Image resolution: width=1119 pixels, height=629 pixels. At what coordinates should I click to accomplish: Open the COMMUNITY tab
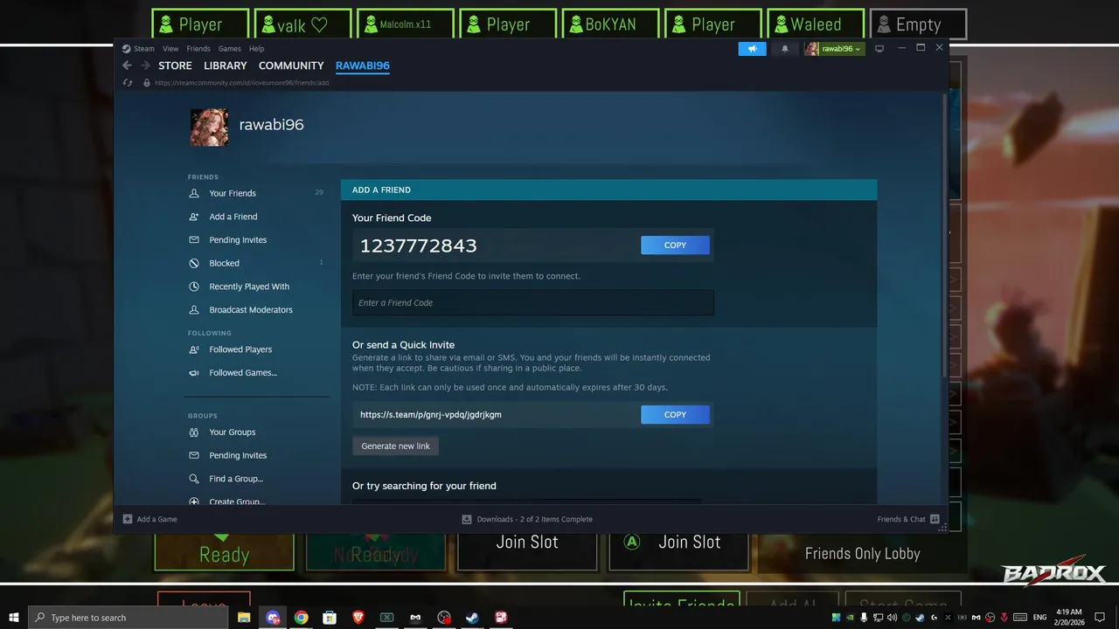[291, 66]
